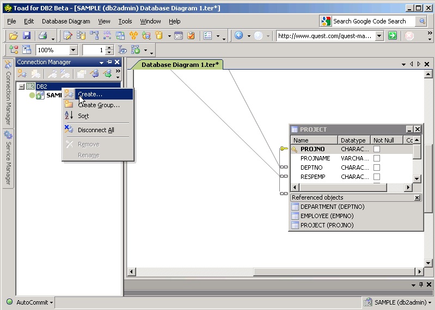Open the URL address dropdown arrow

coord(379,36)
